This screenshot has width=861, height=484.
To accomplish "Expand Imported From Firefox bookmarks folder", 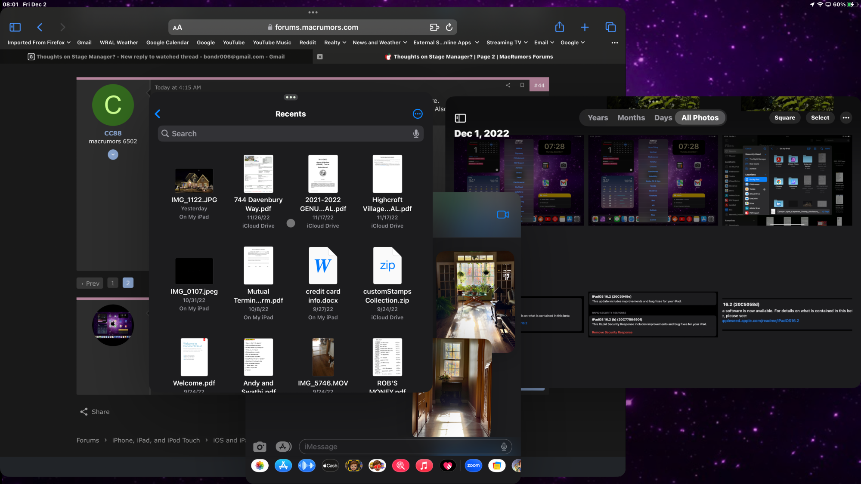I will click(x=39, y=43).
